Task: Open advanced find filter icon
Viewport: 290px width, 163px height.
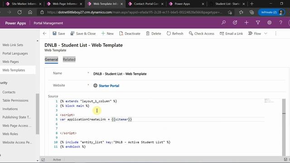Action: (258, 23)
